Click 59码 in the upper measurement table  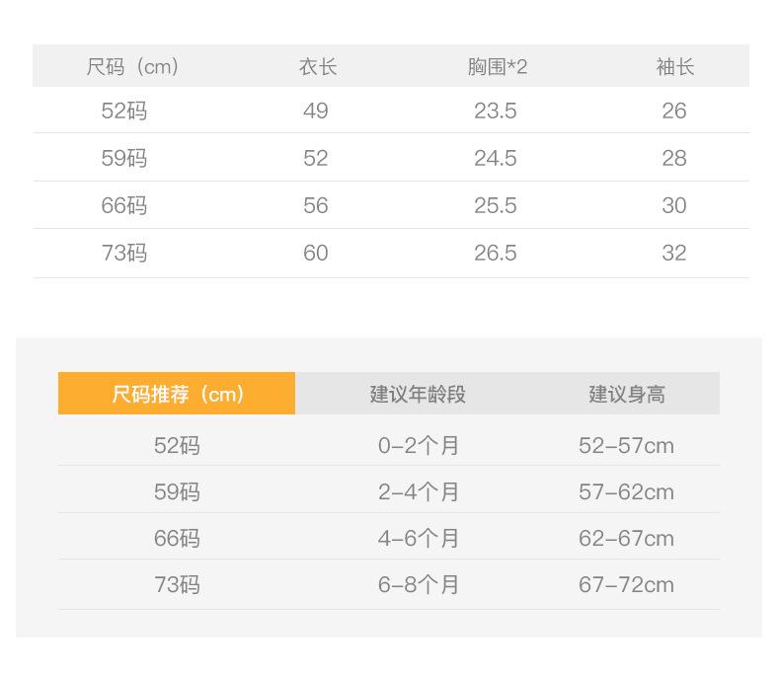point(124,158)
